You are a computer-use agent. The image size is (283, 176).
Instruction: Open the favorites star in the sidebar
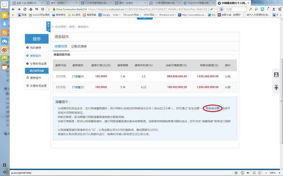pyautogui.click(x=5, y=15)
